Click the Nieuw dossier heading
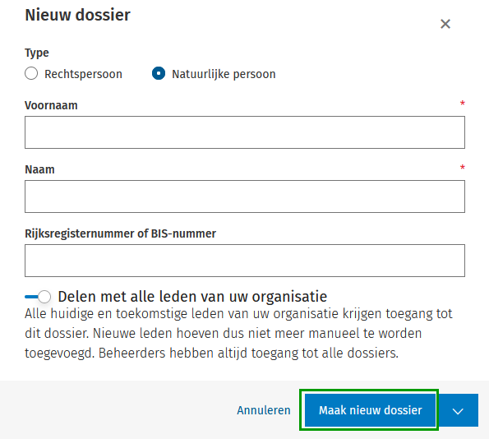 [x=77, y=15]
